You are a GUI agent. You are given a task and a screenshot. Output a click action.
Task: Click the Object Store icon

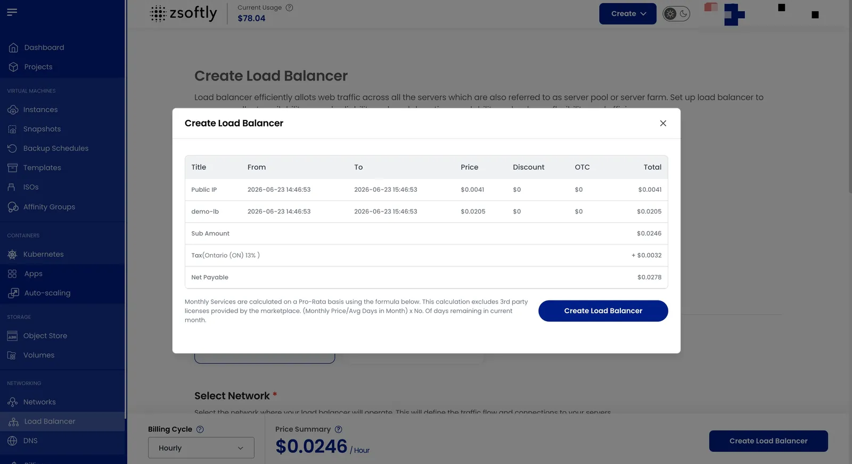click(x=12, y=336)
